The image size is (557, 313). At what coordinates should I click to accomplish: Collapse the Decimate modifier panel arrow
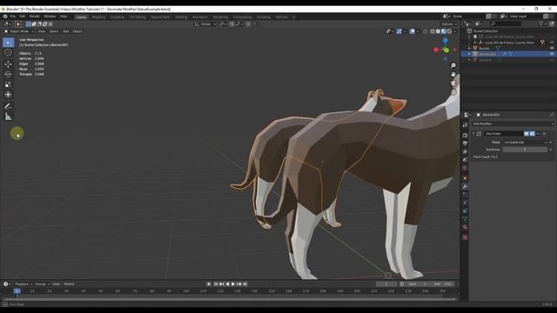click(x=473, y=134)
